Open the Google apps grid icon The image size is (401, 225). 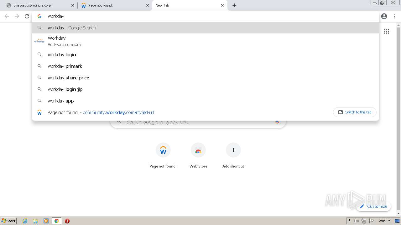pos(387,31)
